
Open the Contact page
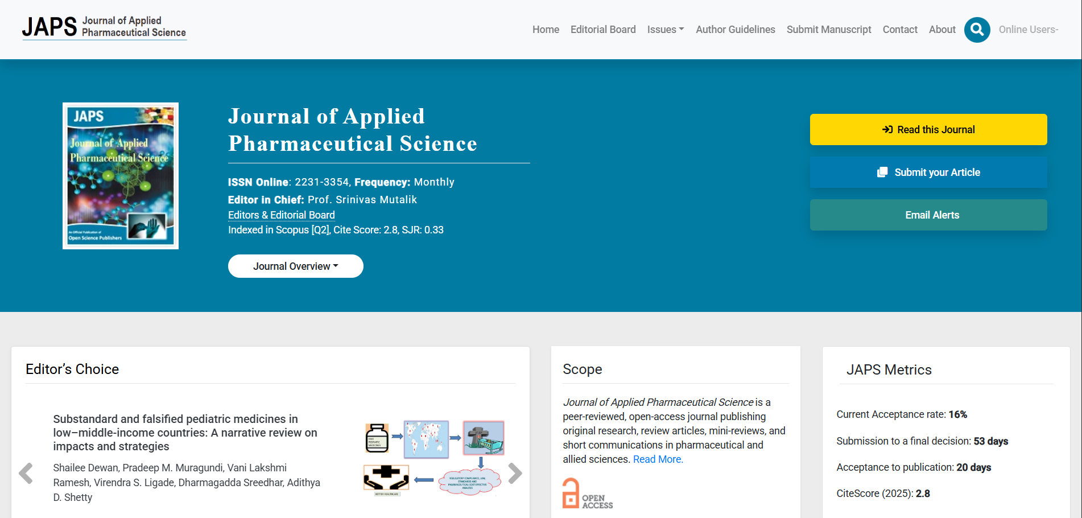point(900,30)
